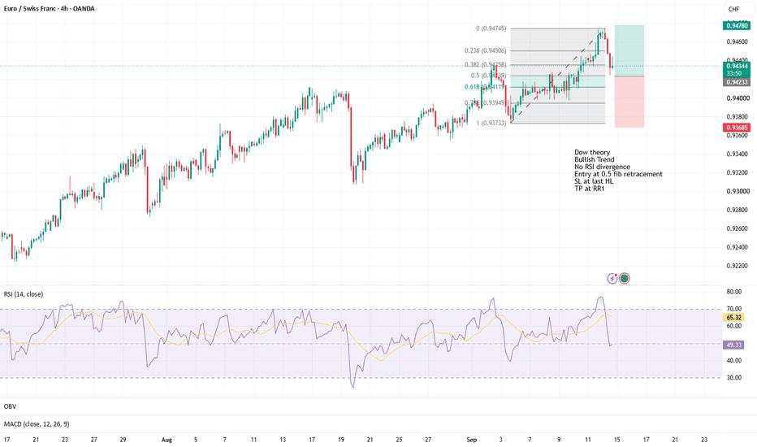Open the RSI (14, close) indicator legend
This screenshot has width=757, height=447.
pyautogui.click(x=24, y=294)
